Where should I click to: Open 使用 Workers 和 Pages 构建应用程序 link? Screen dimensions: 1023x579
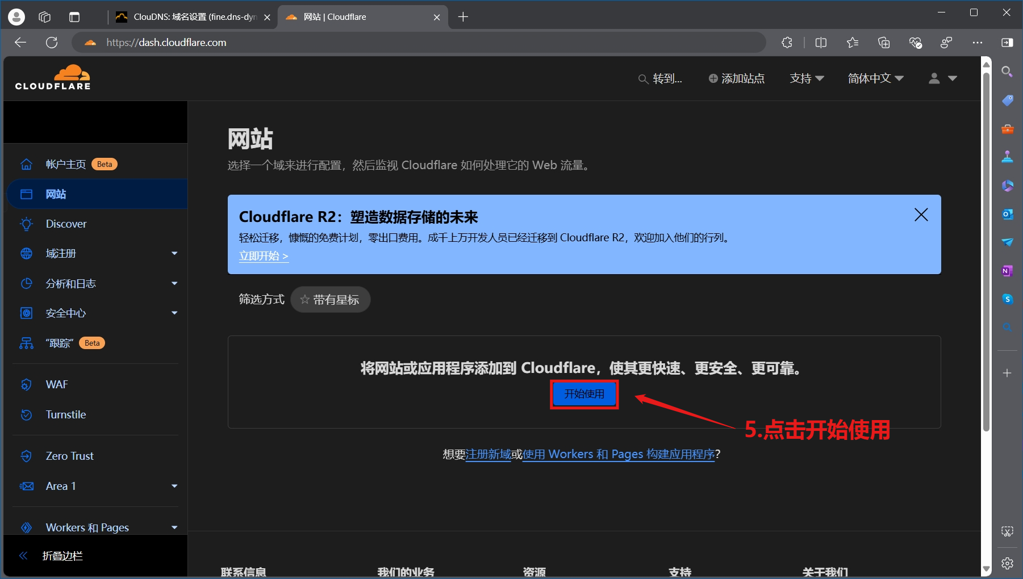(x=619, y=454)
